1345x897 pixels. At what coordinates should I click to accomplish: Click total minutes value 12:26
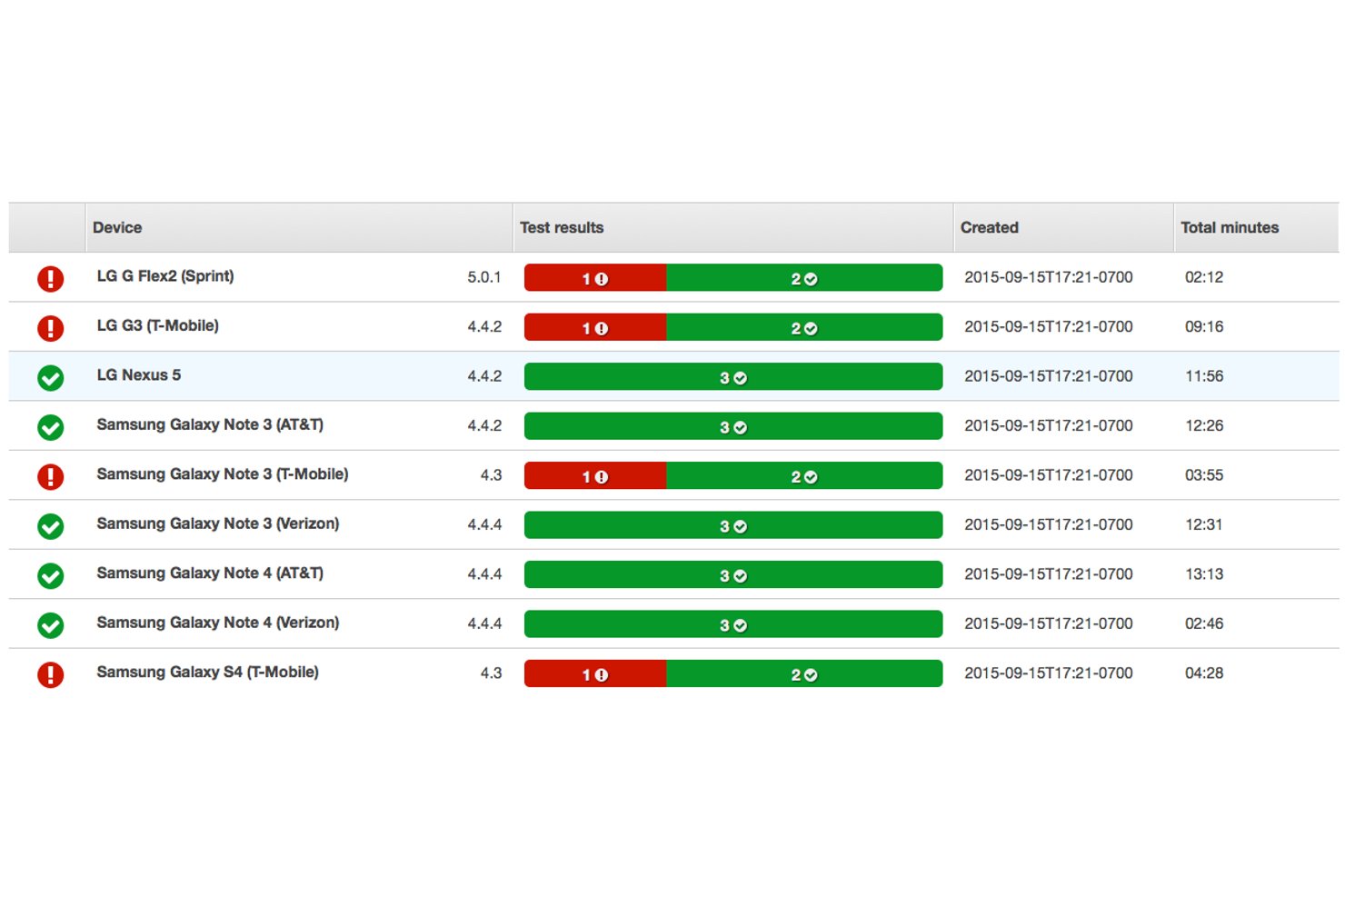(x=1204, y=425)
